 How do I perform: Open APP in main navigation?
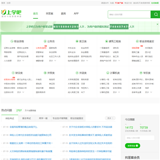[x=76, y=13]
